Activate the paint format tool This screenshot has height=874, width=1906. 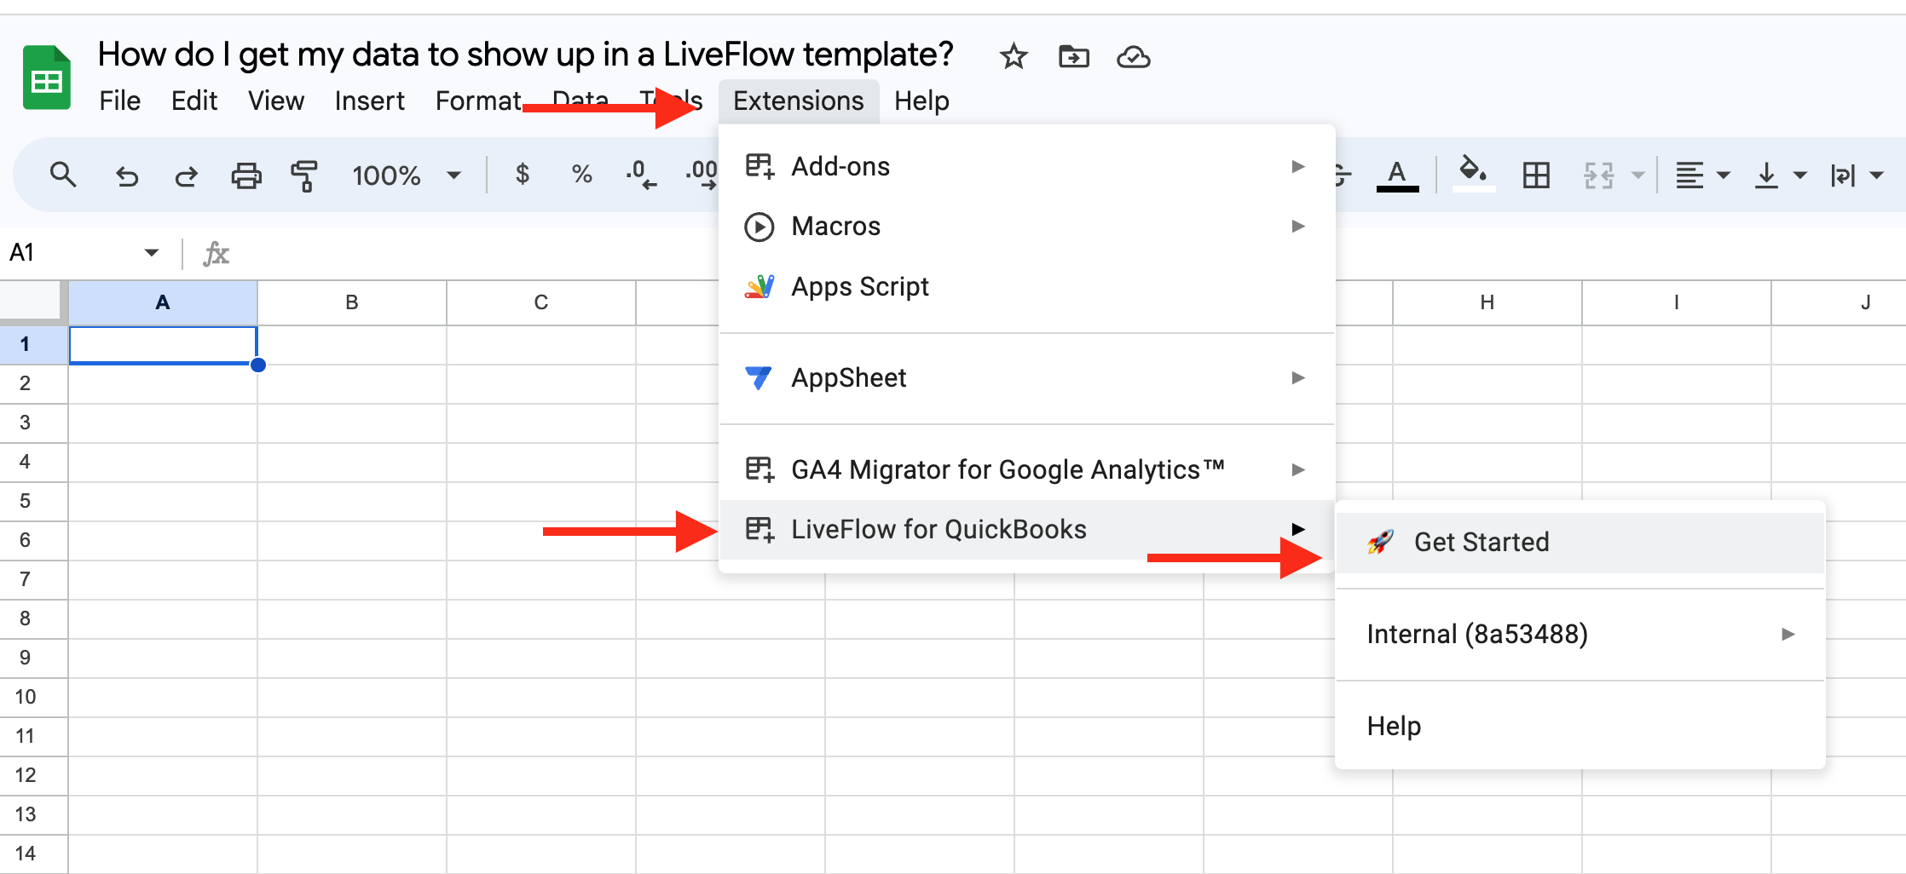(x=304, y=175)
